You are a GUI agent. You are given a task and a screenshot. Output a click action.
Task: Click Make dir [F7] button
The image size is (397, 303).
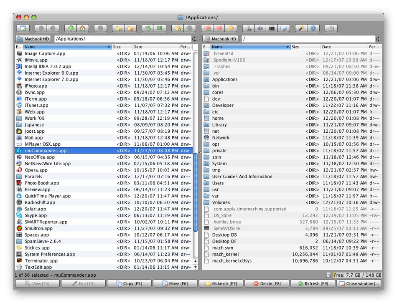(221, 283)
